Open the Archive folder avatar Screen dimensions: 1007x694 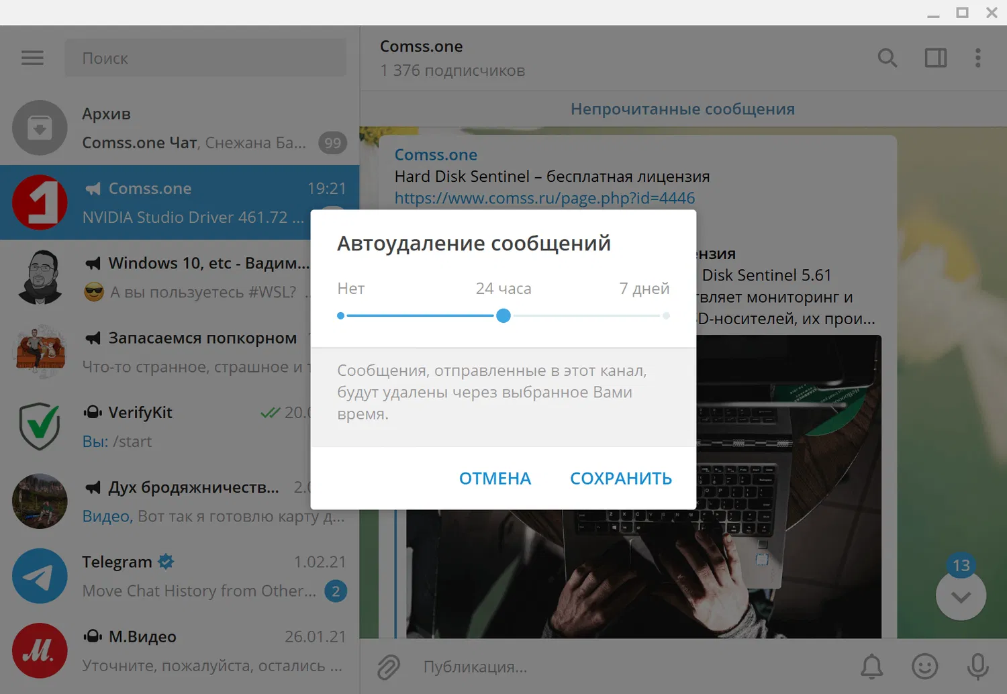[40, 128]
